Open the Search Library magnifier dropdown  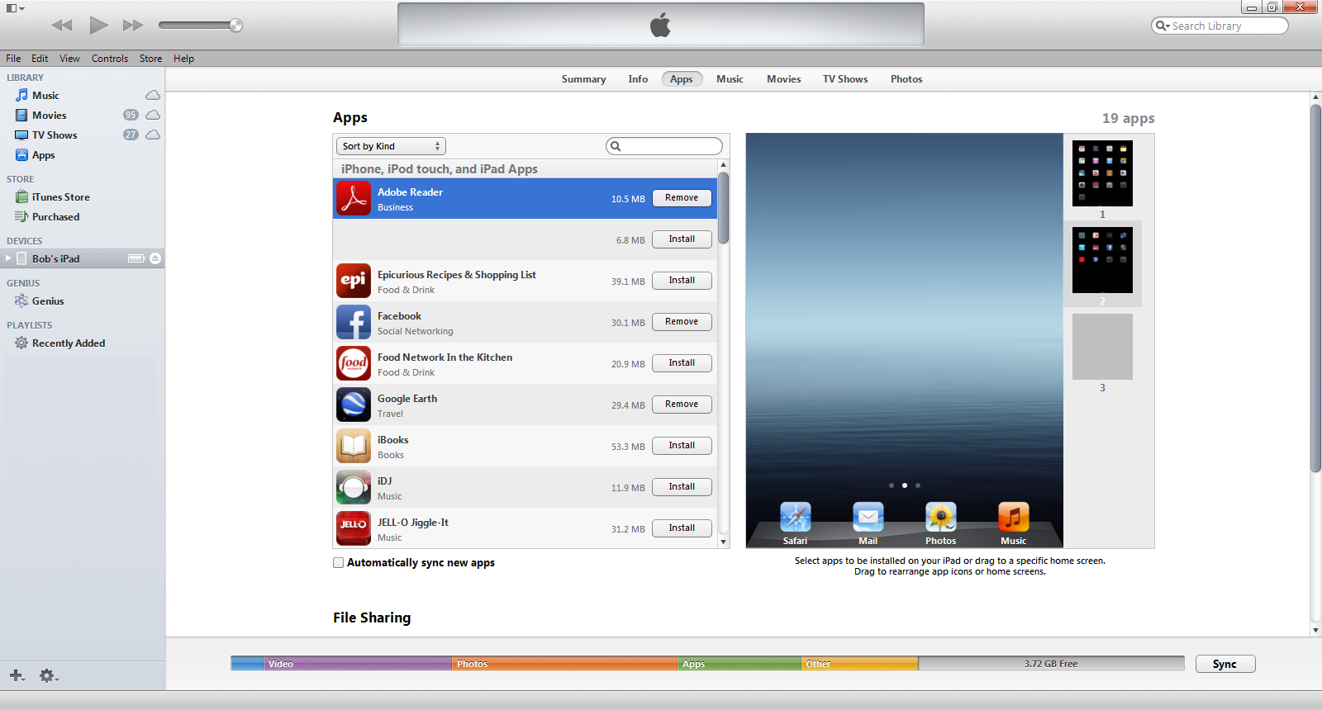pos(1163,26)
